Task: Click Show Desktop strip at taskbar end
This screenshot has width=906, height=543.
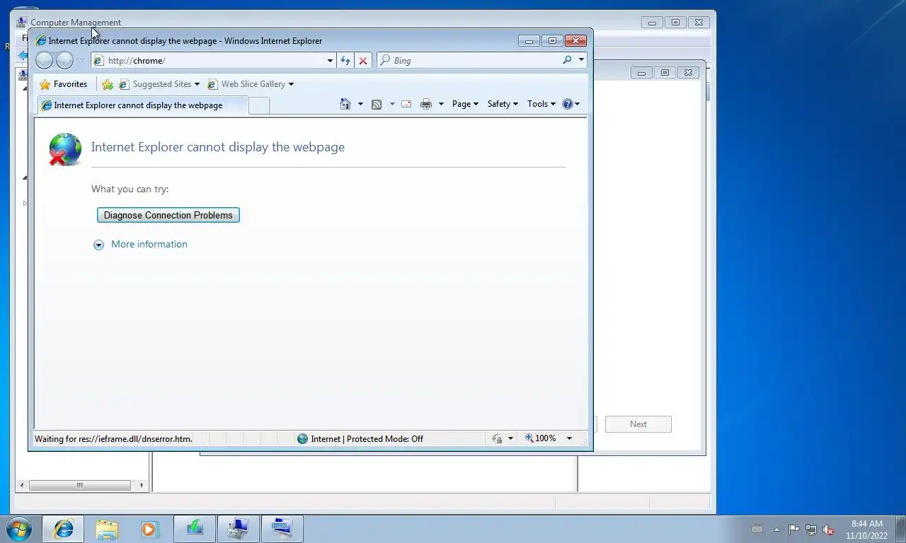Action: (x=901, y=529)
